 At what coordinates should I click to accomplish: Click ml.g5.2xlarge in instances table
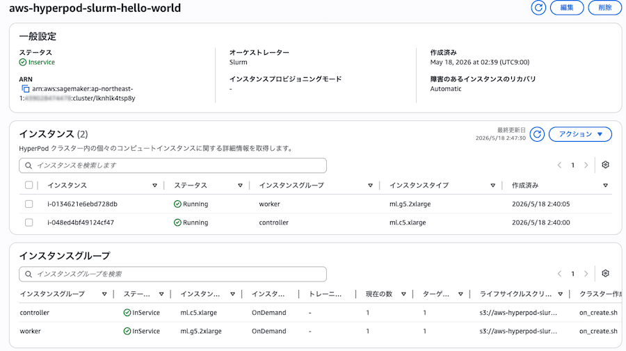click(x=410, y=204)
